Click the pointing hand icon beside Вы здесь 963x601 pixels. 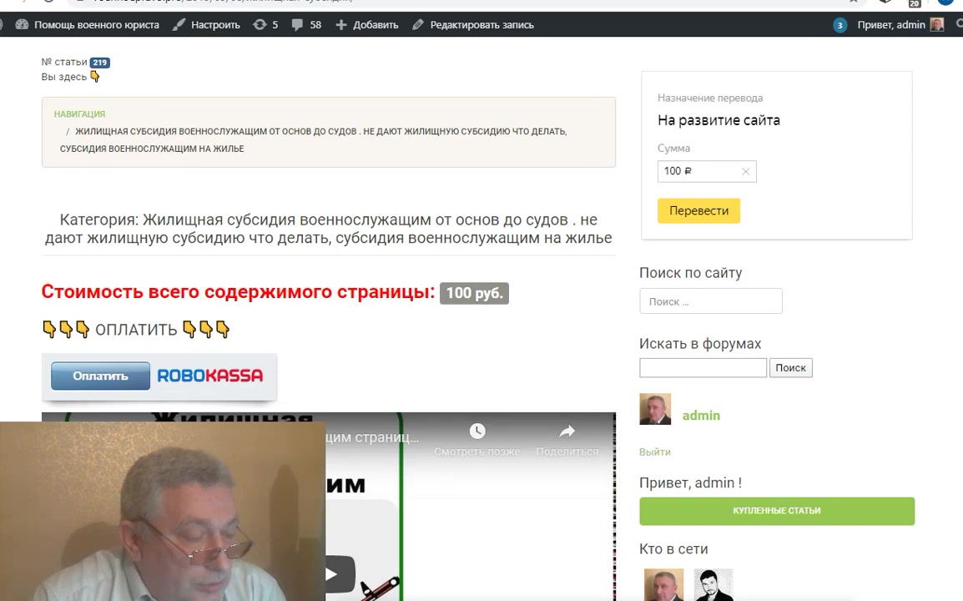pyautogui.click(x=94, y=76)
